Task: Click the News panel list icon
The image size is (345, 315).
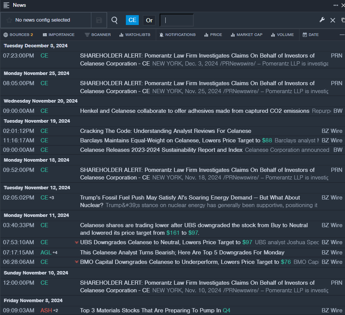Action: [6, 5]
